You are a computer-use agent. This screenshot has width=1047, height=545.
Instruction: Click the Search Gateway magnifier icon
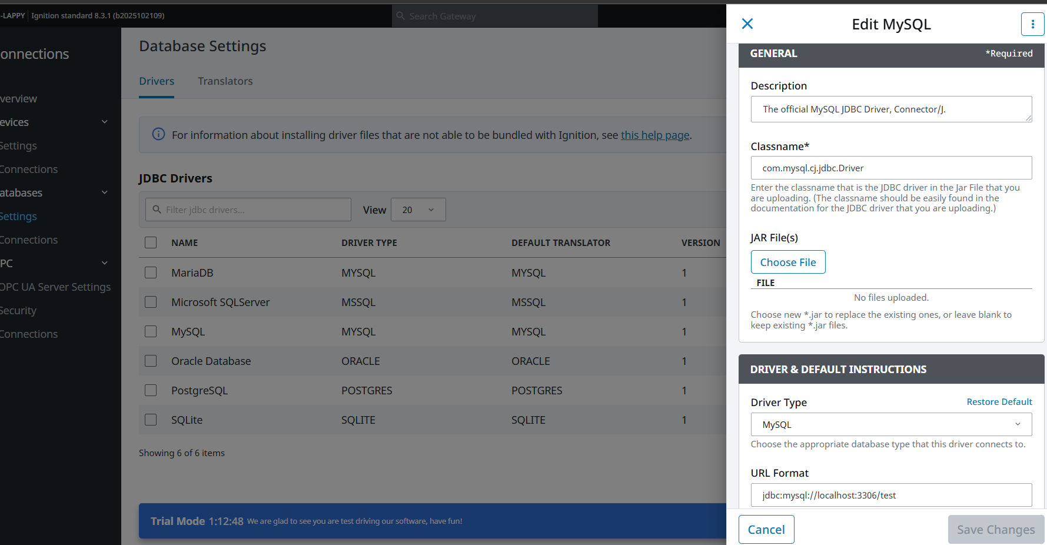coord(401,16)
